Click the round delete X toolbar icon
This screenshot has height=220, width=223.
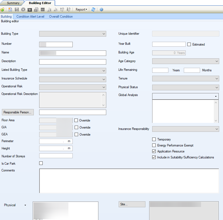(23, 9)
